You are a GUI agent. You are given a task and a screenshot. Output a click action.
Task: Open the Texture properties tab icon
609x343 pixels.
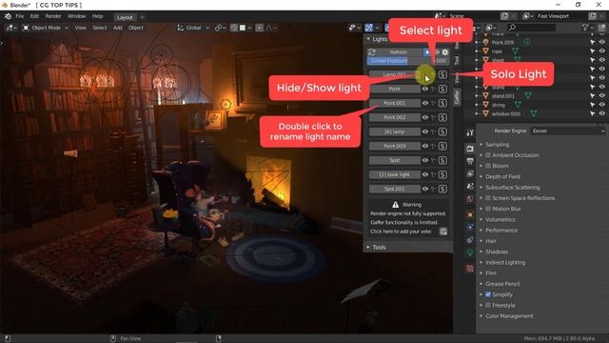click(470, 269)
